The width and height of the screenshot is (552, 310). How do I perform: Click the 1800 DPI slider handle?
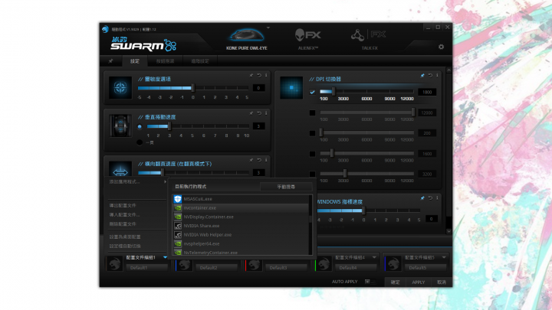coord(333,92)
